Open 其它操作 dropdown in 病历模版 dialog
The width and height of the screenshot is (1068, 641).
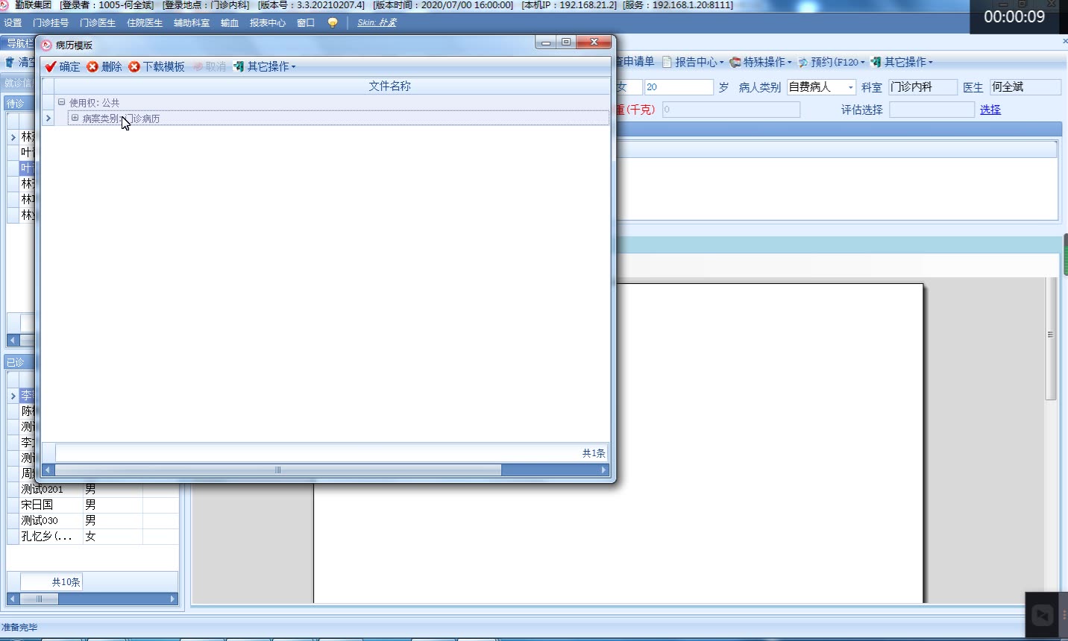click(x=265, y=67)
